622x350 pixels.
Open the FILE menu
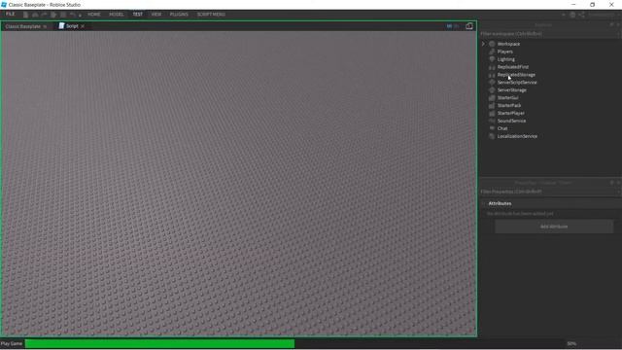click(x=10, y=14)
